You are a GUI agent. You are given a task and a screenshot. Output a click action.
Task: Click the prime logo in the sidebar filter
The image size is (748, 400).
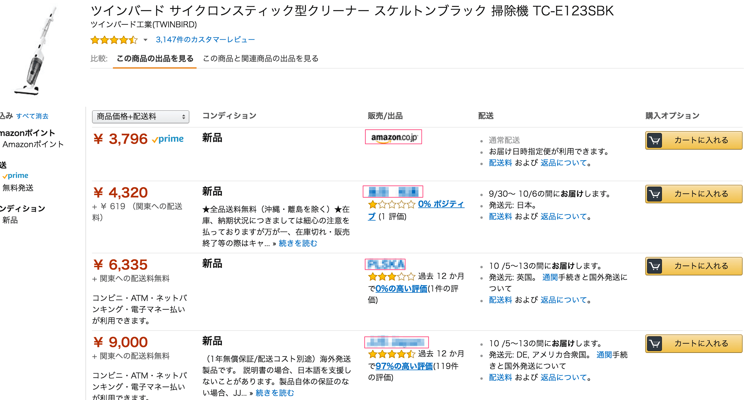(x=16, y=176)
